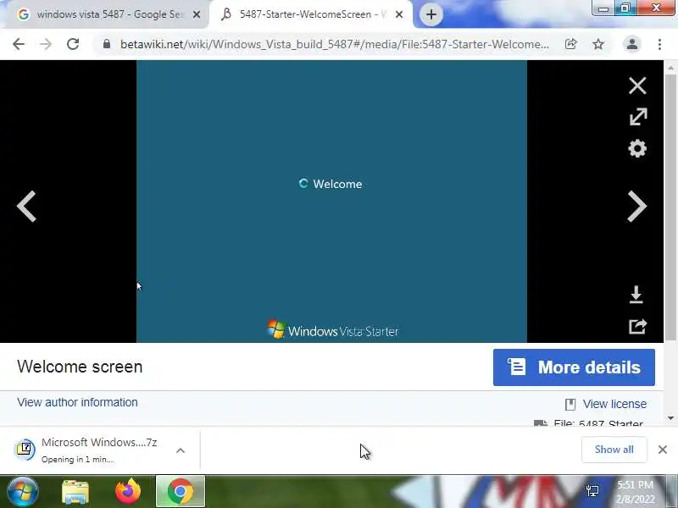
Task: Click the address bar URL field
Action: [x=335, y=44]
